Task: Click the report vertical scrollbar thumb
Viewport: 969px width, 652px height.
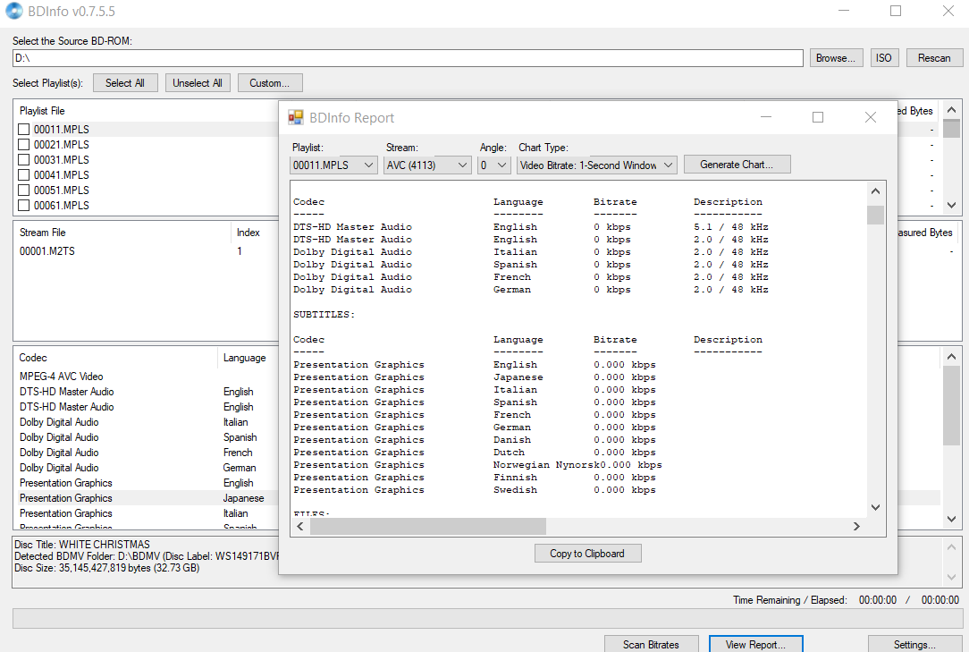Action: click(876, 215)
